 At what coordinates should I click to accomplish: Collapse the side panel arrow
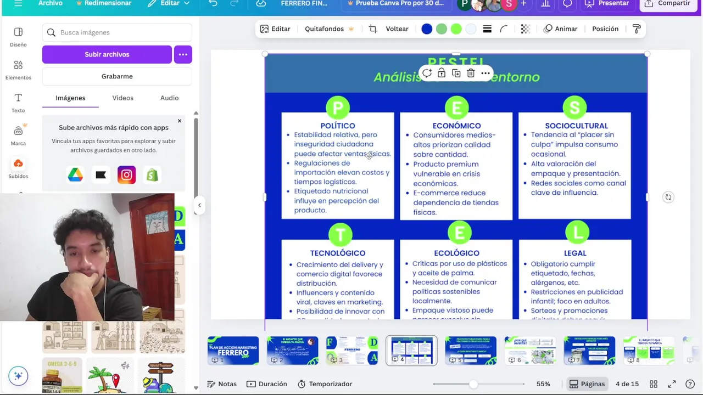pos(199,205)
